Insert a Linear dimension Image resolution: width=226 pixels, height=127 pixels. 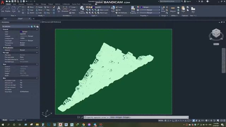[72, 7]
